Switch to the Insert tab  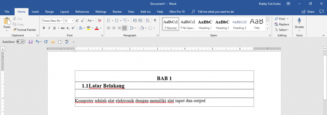coord(35,12)
